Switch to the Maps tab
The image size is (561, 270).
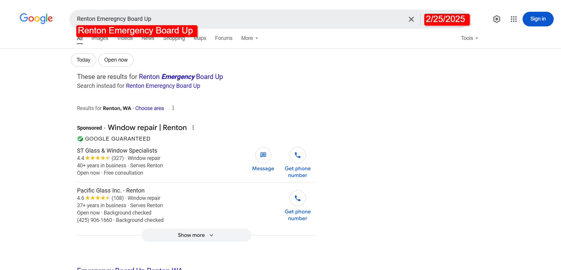(200, 38)
